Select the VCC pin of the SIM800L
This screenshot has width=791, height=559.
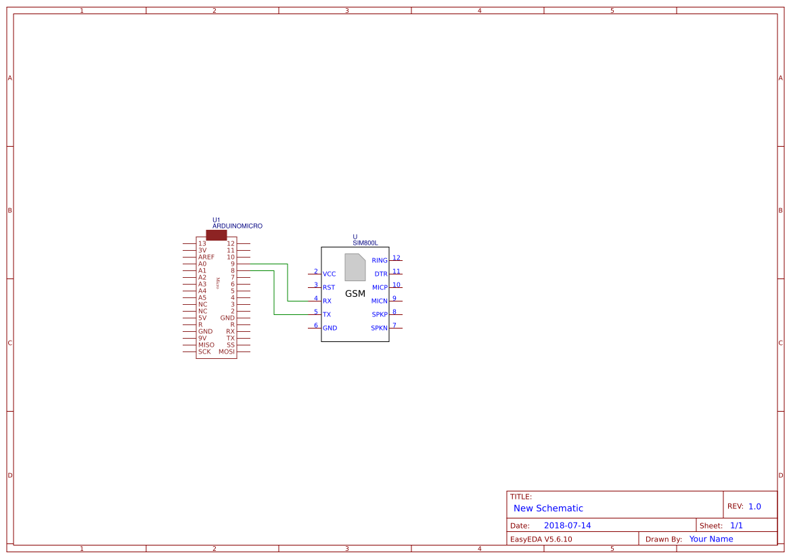329,274
